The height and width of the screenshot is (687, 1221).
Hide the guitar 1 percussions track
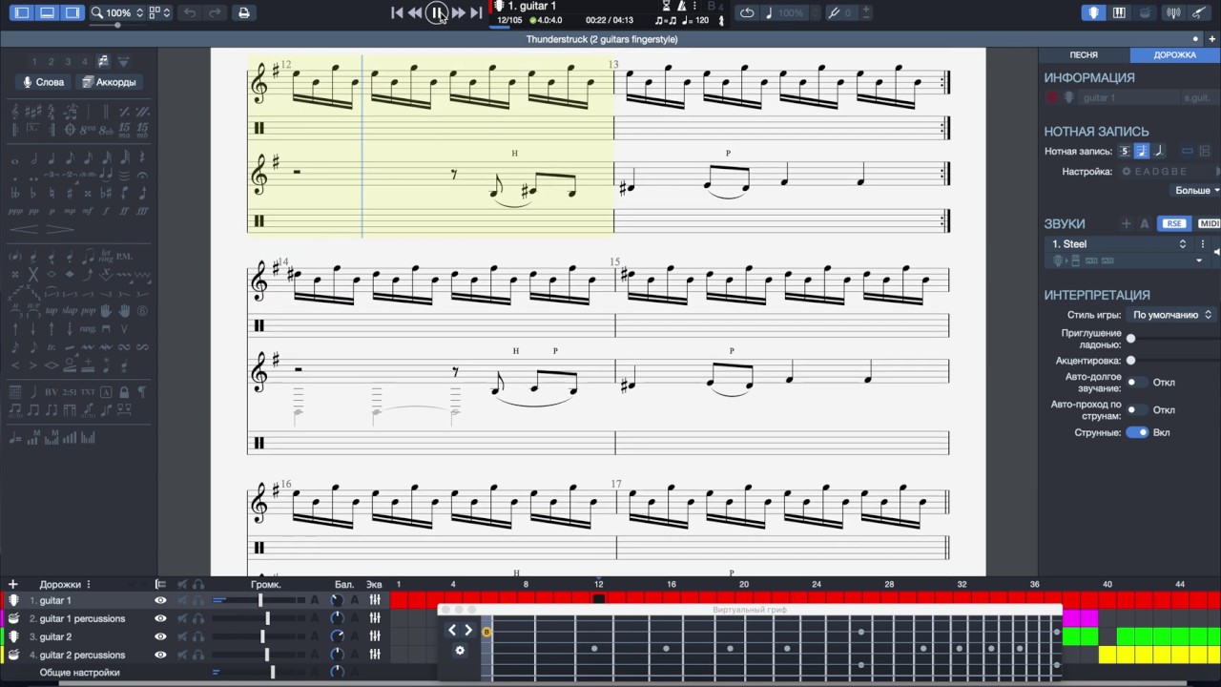click(x=160, y=618)
